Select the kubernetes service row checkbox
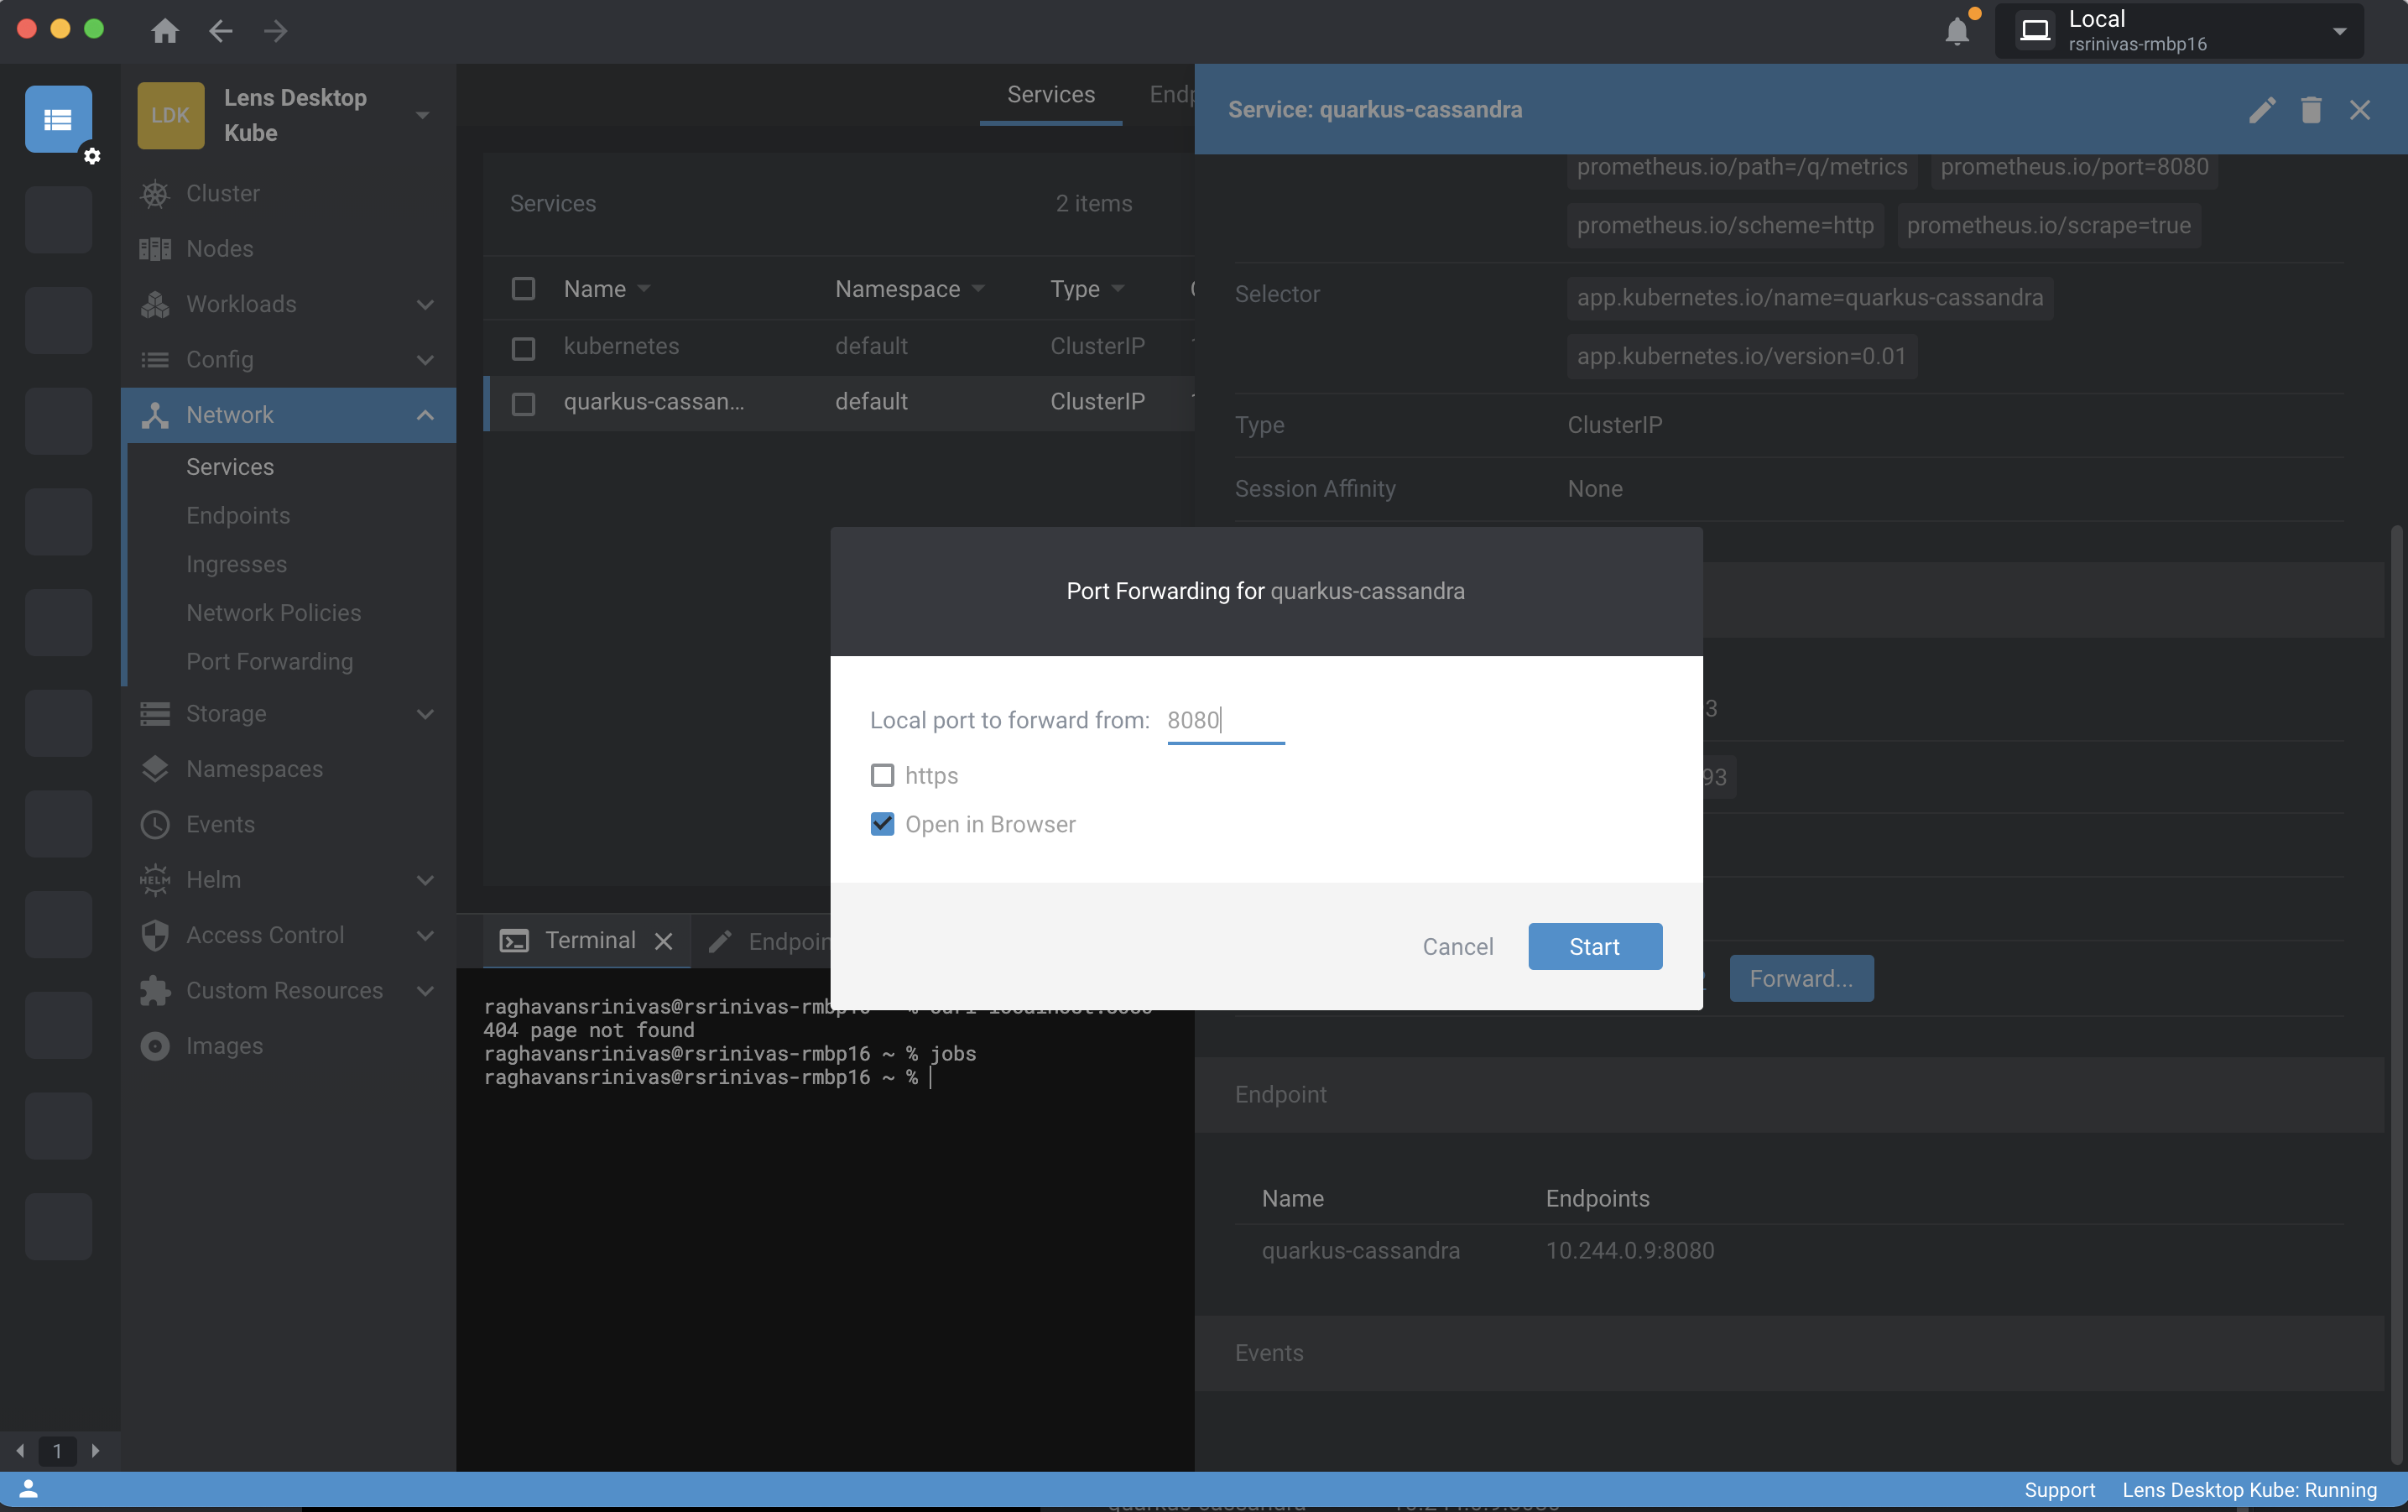2408x1512 pixels. [523, 347]
